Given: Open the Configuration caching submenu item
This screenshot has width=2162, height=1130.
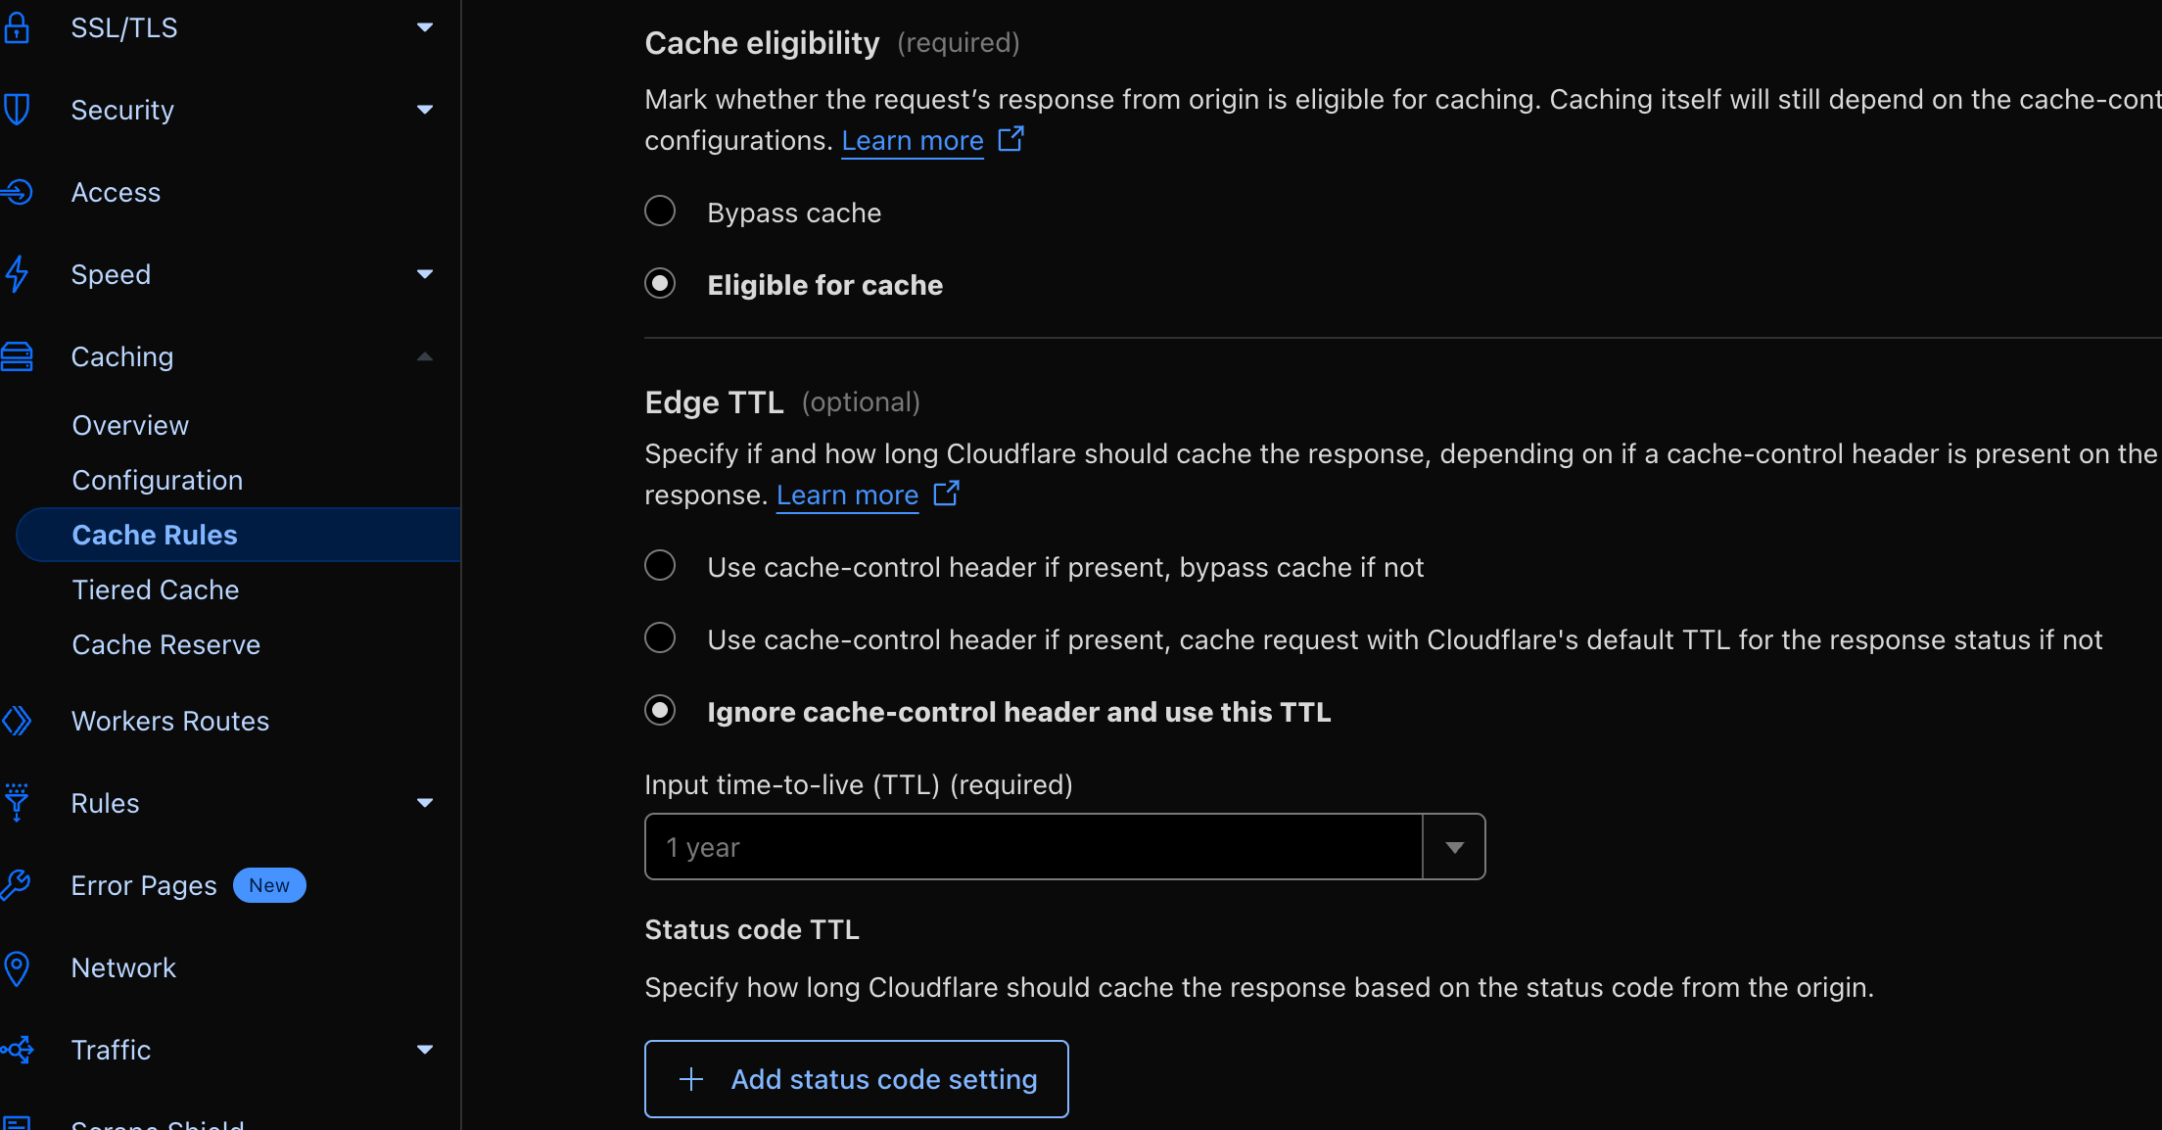Looking at the screenshot, I should pos(158,480).
